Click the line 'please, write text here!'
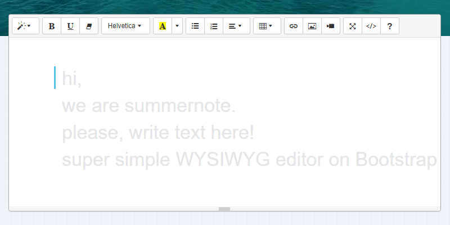450x225 pixels. tap(158, 132)
